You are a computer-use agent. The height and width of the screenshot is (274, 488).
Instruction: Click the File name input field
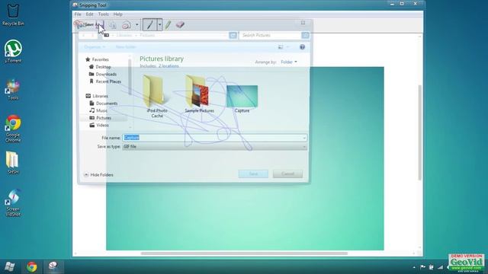coord(215,138)
